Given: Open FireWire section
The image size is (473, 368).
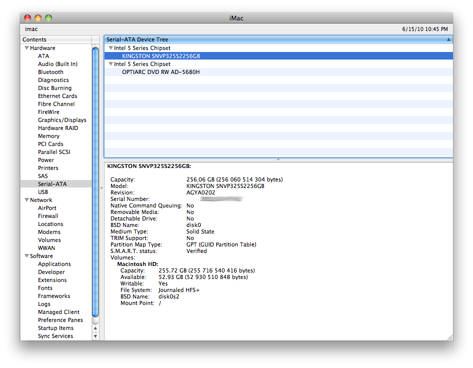Looking at the screenshot, I should coord(49,112).
